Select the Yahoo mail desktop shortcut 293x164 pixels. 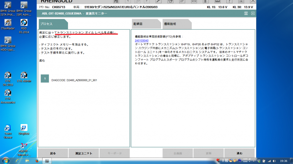pos(24,150)
